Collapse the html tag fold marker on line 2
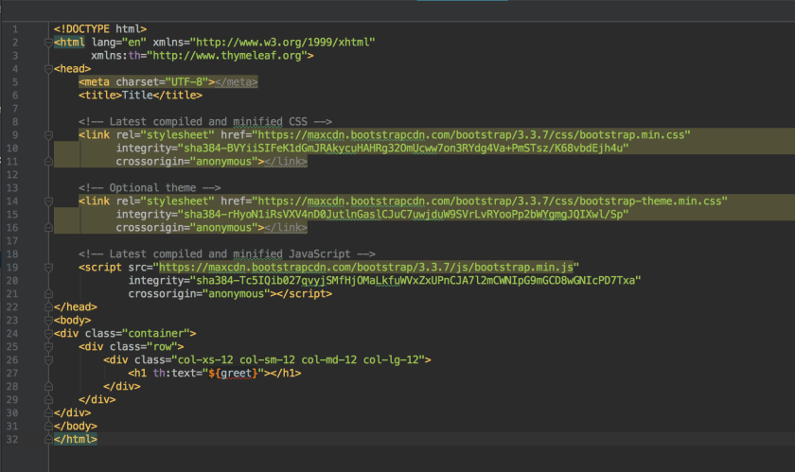Viewport: 795px width, 472px height. click(x=47, y=43)
